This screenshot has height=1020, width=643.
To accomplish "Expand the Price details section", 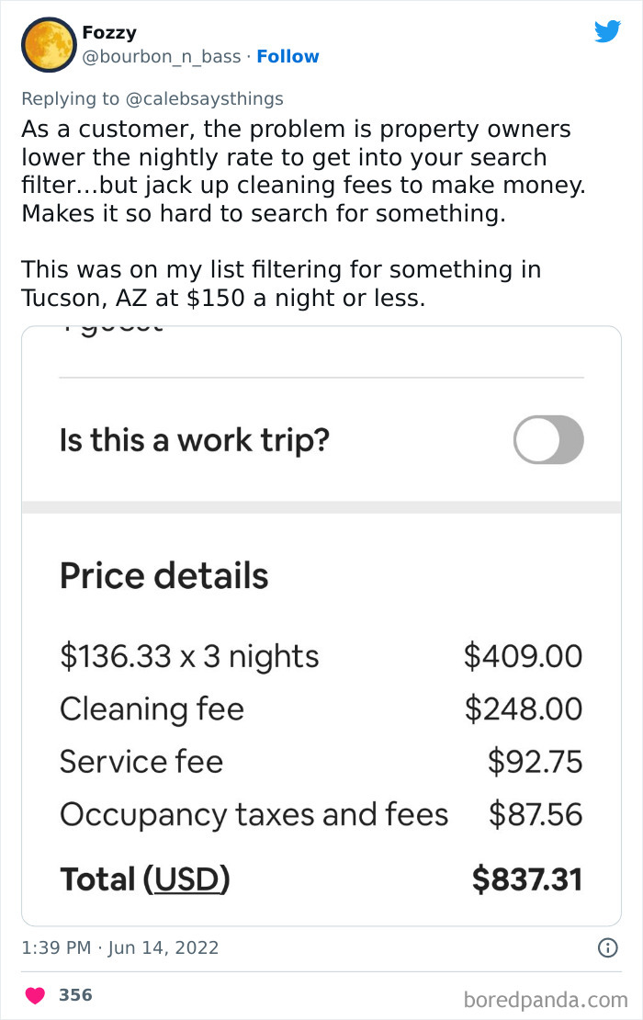I will 164,576.
